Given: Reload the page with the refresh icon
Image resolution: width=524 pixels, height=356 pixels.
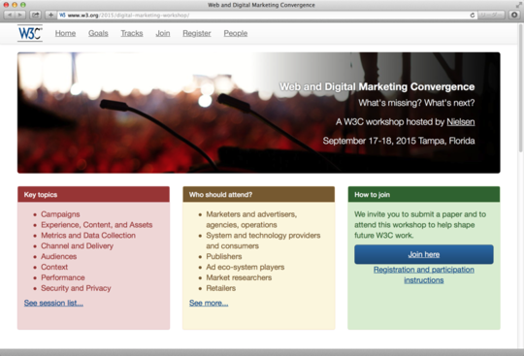Looking at the screenshot, I should (473, 15).
